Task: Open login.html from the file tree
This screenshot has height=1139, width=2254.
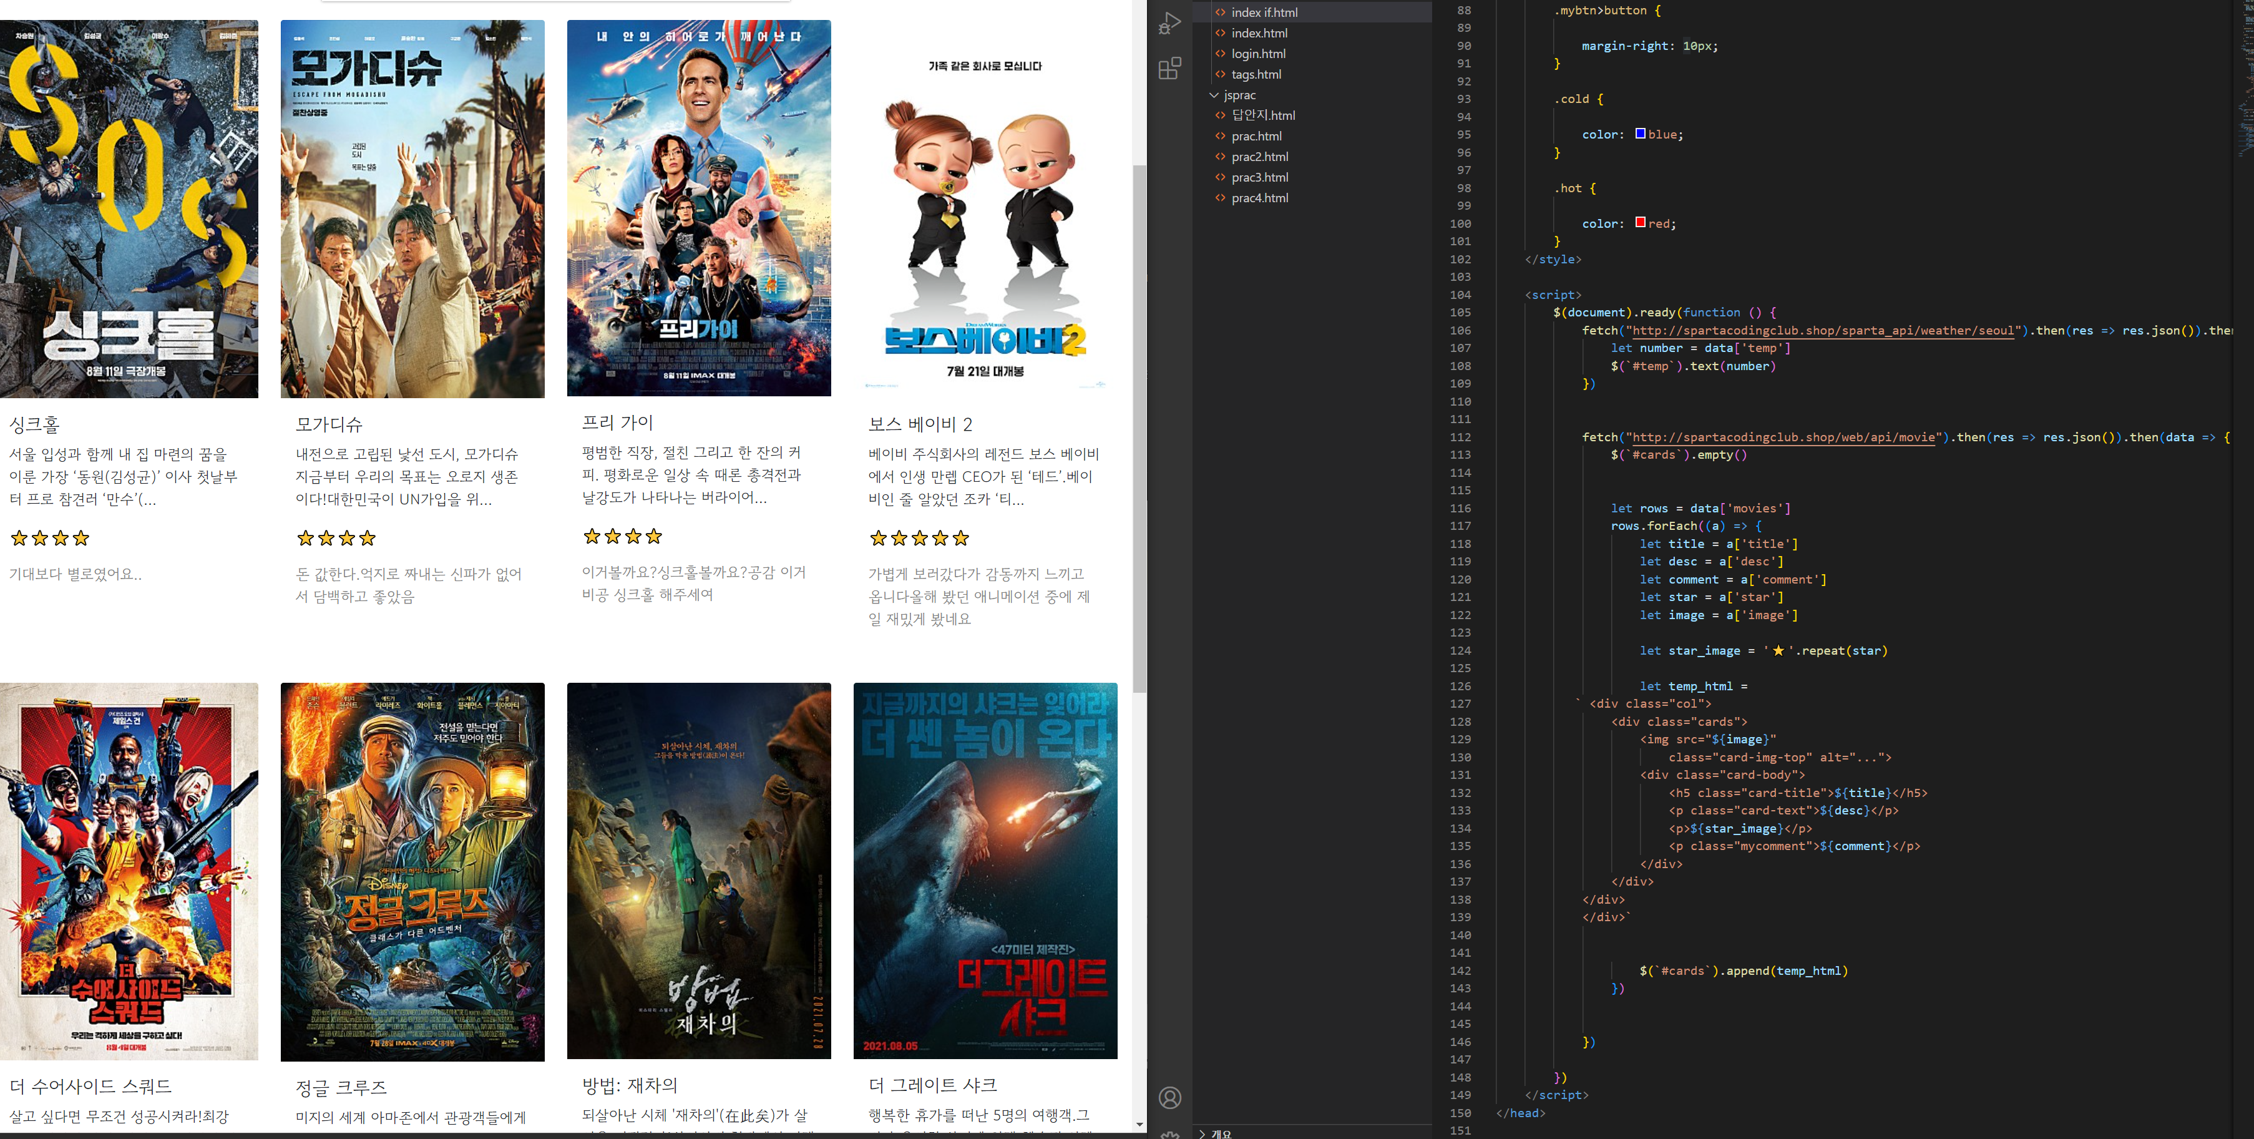Action: (x=1258, y=54)
